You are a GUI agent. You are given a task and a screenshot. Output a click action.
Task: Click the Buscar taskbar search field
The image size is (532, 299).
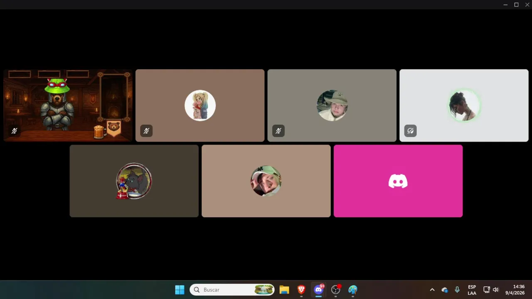click(232, 290)
